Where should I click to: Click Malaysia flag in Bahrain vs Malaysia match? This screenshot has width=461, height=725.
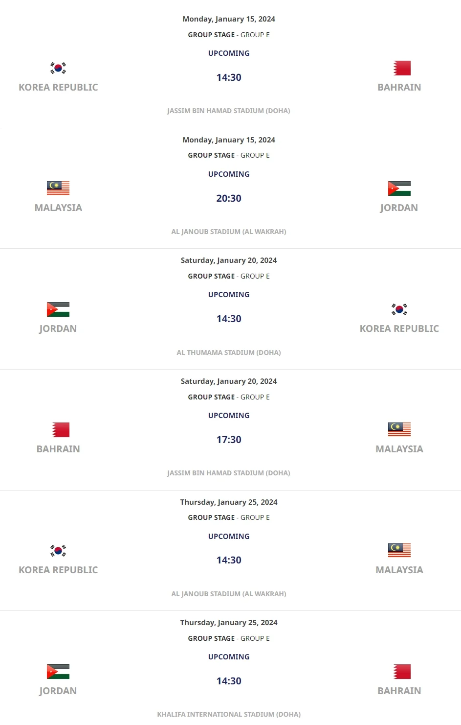point(399,429)
